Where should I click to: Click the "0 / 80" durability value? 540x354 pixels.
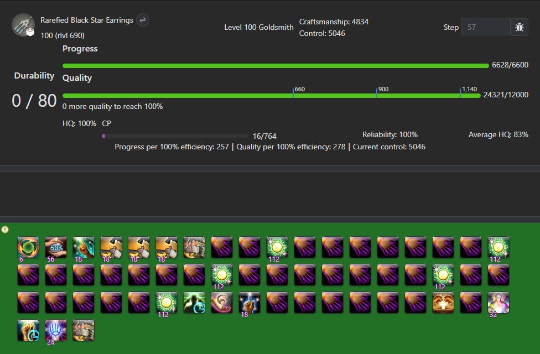pyautogui.click(x=34, y=101)
